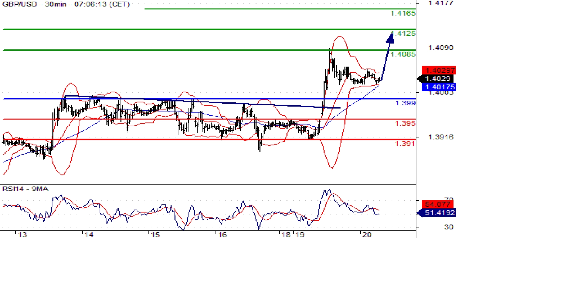Jump to date marker 20 on time axis
The image size is (586, 284).
click(367, 235)
